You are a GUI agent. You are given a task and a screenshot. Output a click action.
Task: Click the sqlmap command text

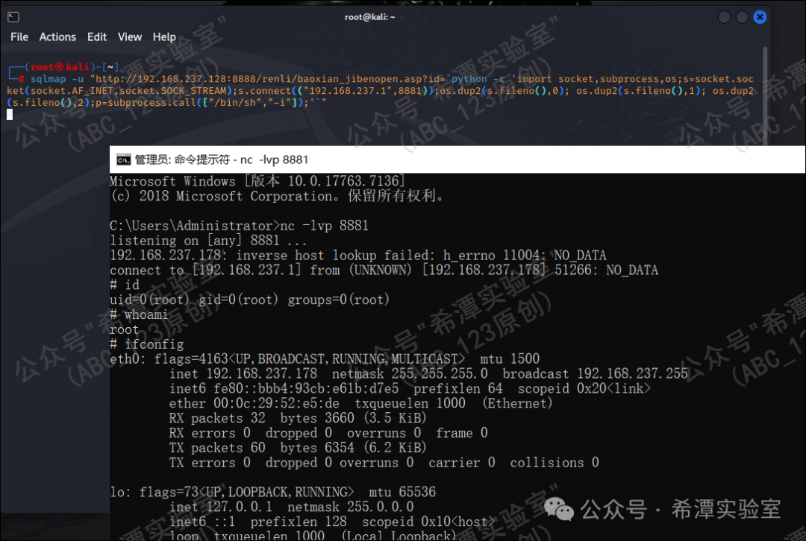point(381,90)
